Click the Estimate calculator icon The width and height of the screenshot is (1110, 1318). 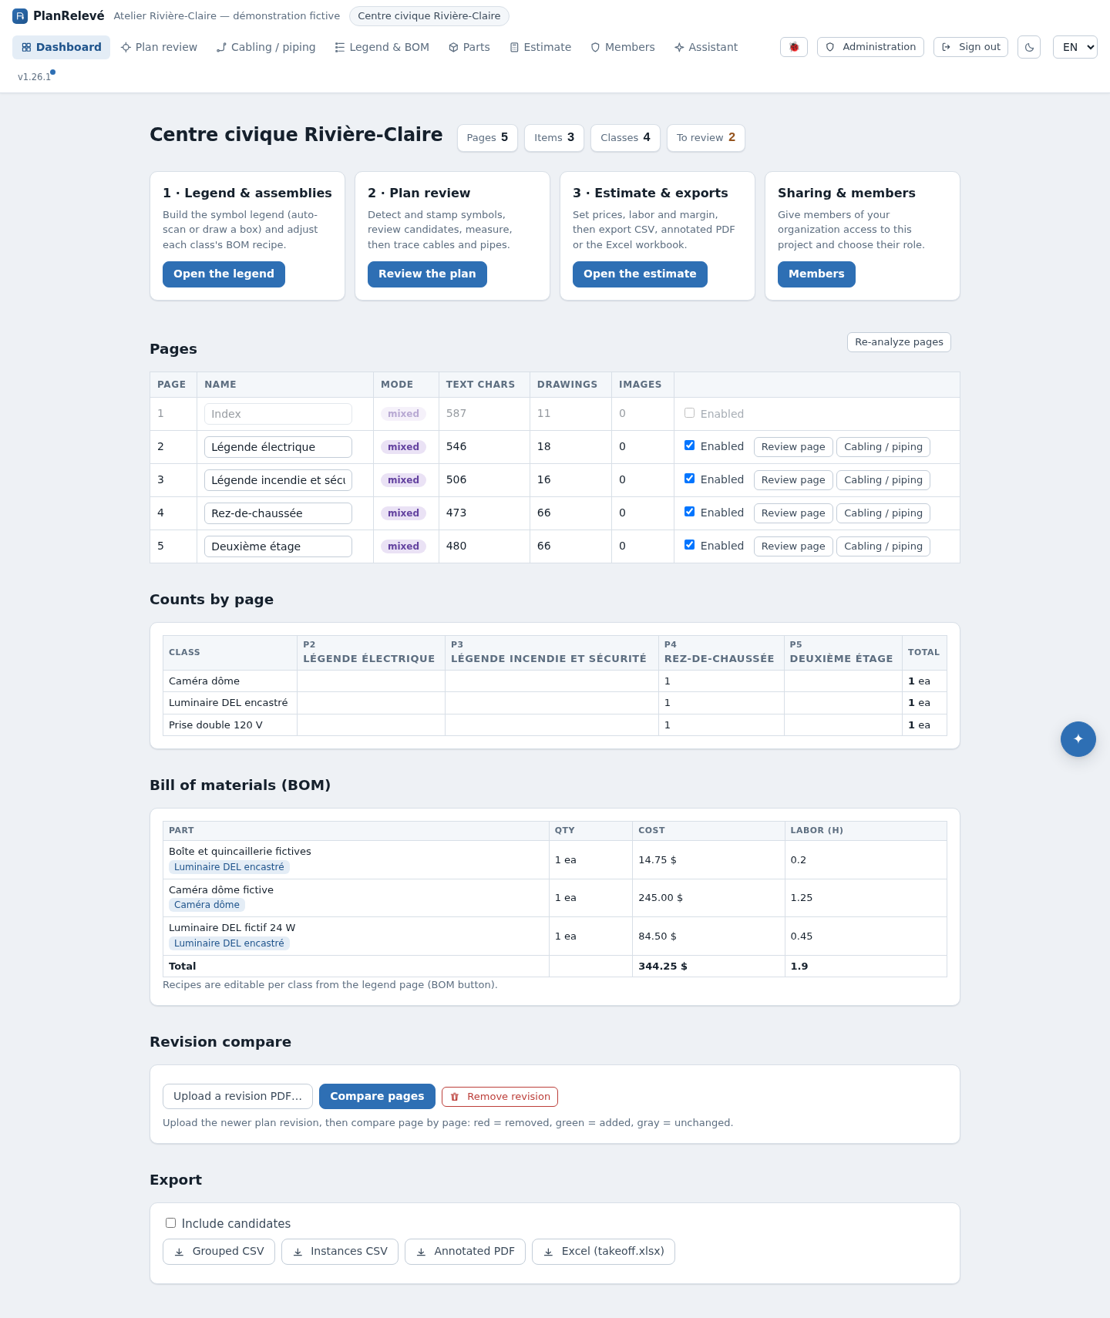514,47
